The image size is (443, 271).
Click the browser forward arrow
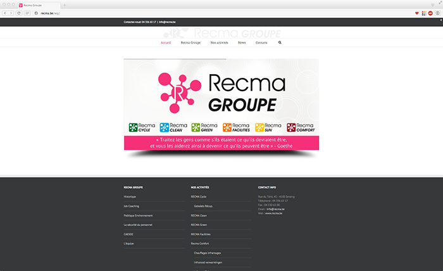(12, 13)
